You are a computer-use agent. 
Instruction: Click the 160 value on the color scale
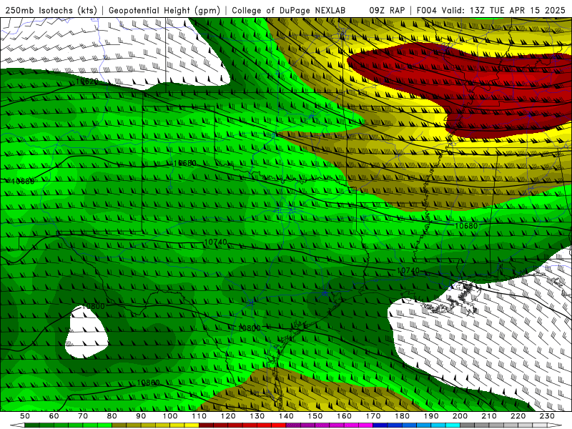click(344, 416)
